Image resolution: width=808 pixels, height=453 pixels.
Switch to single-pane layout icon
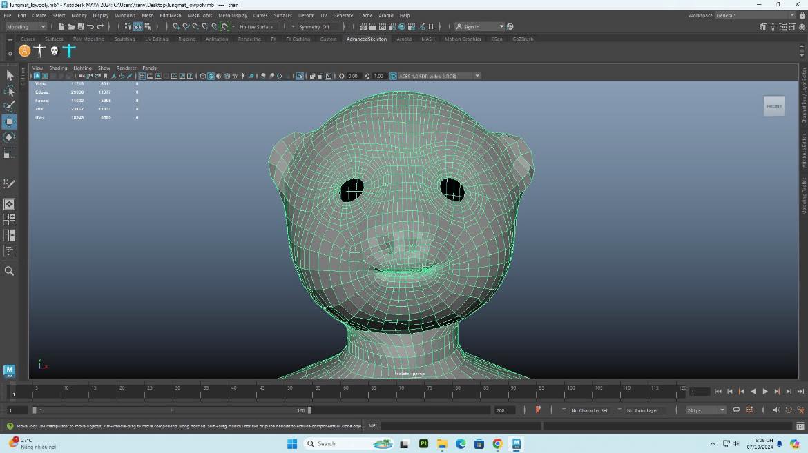pos(9,204)
